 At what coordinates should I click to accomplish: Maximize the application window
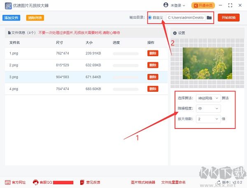230,5
